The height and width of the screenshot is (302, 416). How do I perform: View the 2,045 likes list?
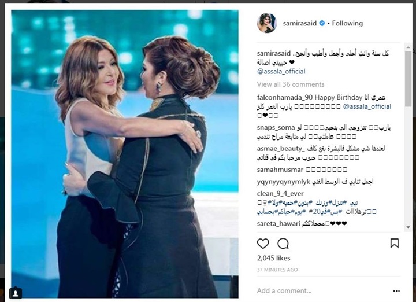click(273, 258)
